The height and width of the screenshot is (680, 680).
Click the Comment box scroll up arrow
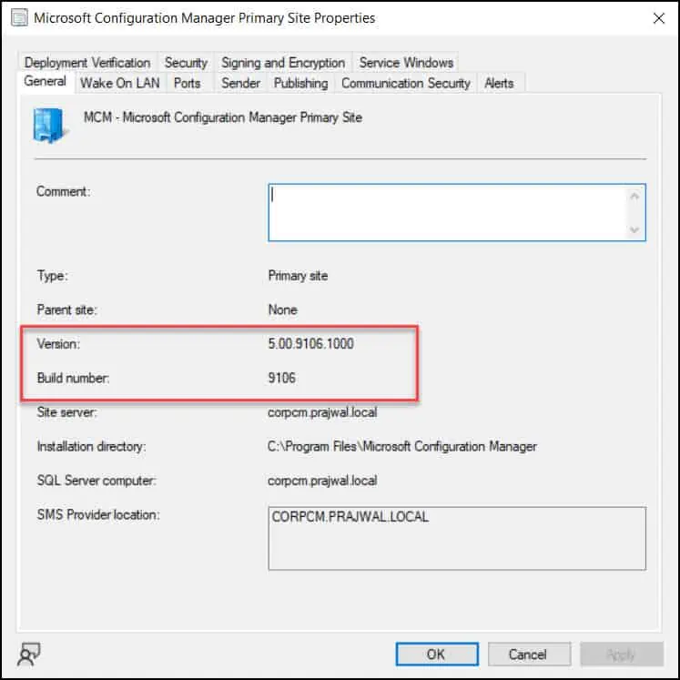tap(634, 197)
